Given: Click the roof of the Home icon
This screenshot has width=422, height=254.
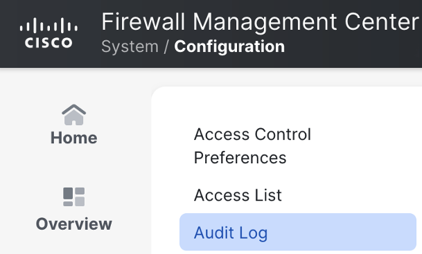Looking at the screenshot, I should click(x=73, y=109).
